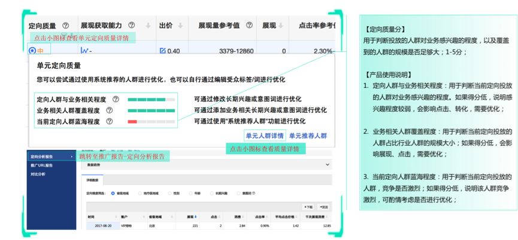This screenshot has width=518, height=240.
Task: Open the help icon next to 意图词
Action: pos(254,193)
